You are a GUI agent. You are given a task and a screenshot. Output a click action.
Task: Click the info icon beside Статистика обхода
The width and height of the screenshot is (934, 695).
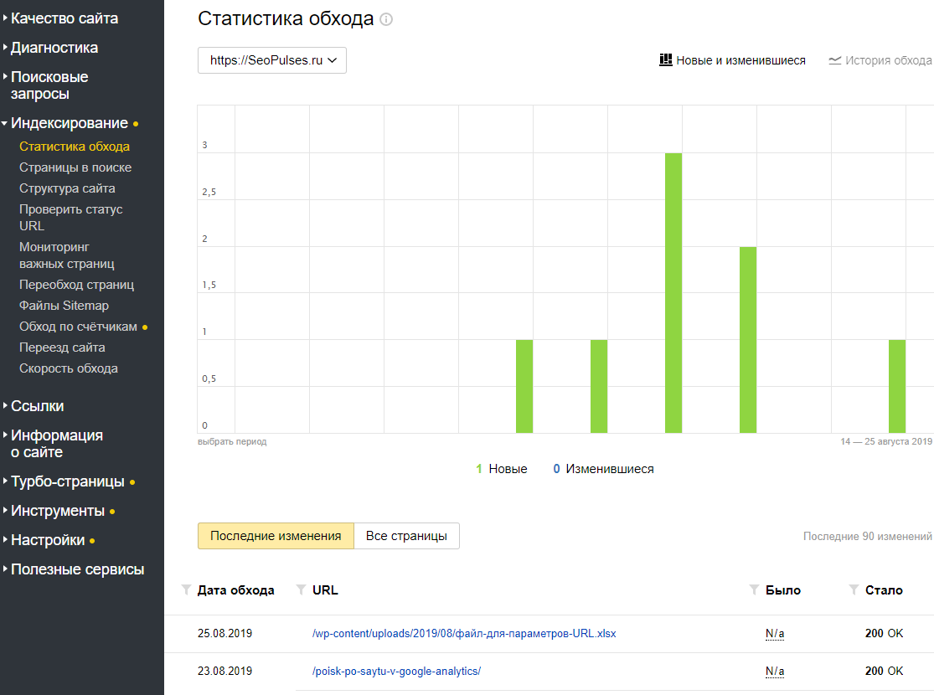tap(386, 19)
